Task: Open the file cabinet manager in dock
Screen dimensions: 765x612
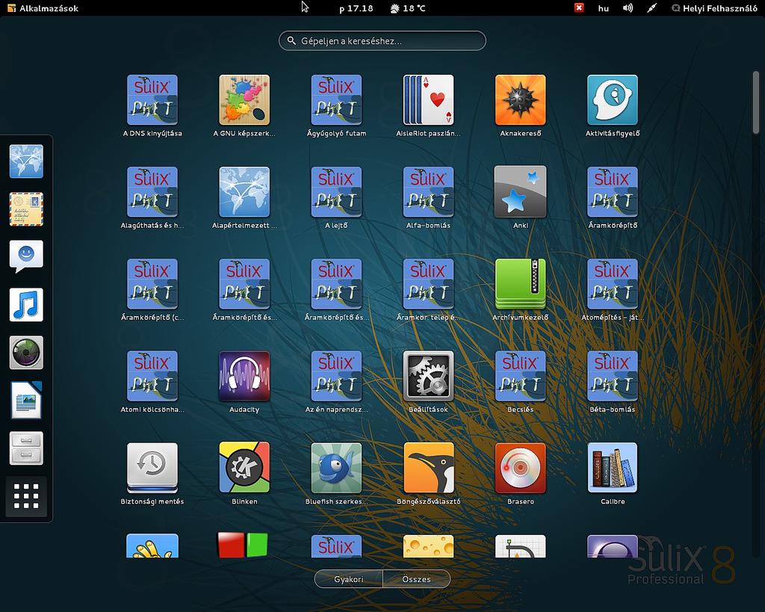Action: click(26, 448)
